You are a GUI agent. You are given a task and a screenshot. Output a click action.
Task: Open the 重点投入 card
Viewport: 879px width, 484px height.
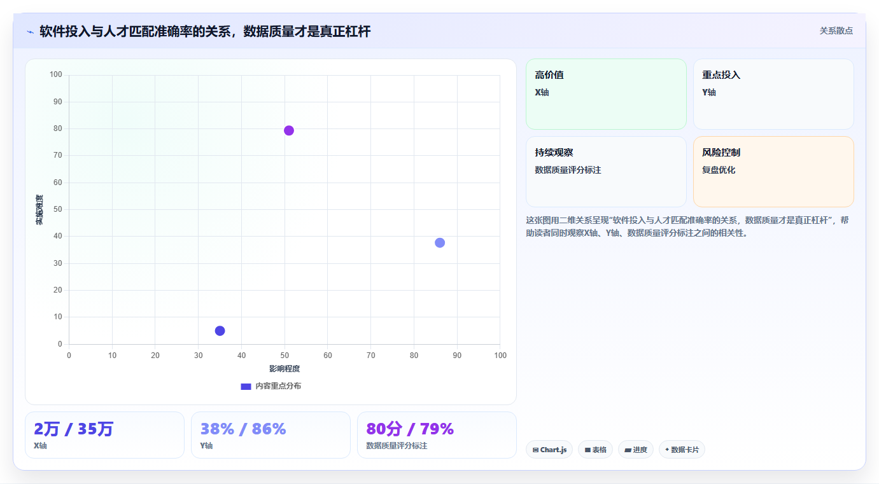pyautogui.click(x=773, y=94)
